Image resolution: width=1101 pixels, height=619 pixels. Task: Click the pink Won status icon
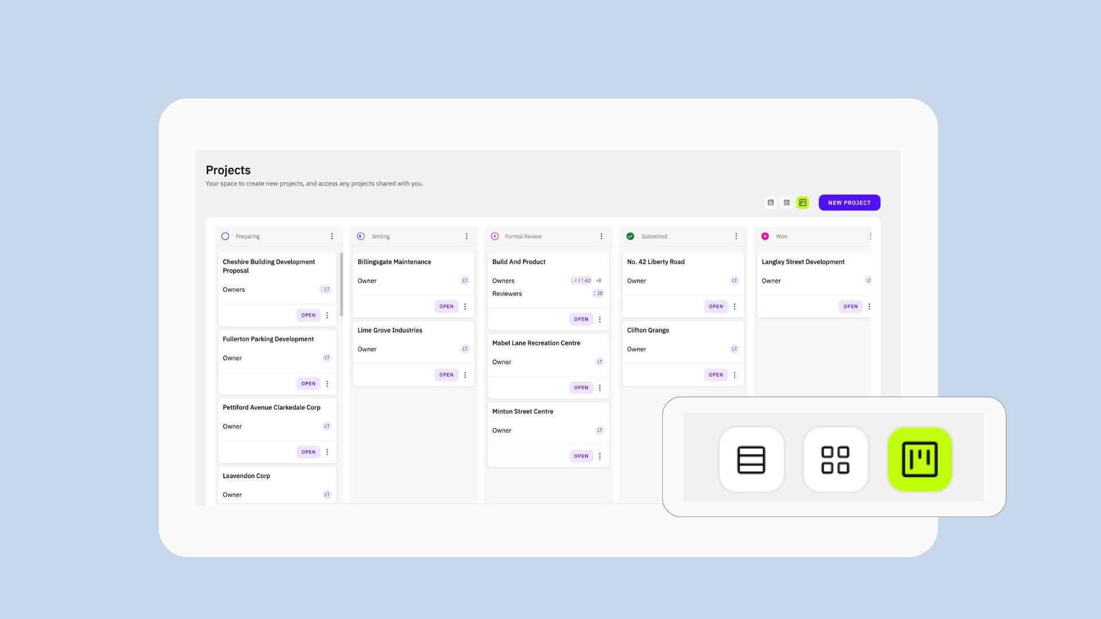765,236
